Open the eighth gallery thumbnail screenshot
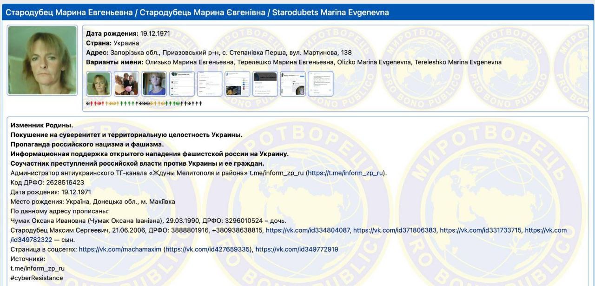595x286 pixels. click(x=293, y=84)
